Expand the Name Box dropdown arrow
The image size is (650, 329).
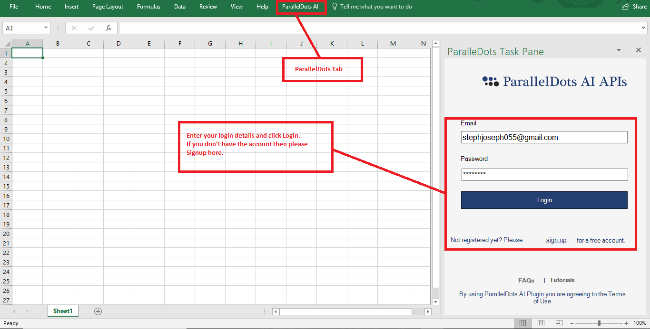(46, 28)
